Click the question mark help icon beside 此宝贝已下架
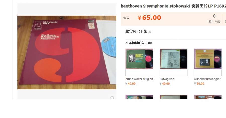Viewport: 226px width, 118px height. point(150,32)
